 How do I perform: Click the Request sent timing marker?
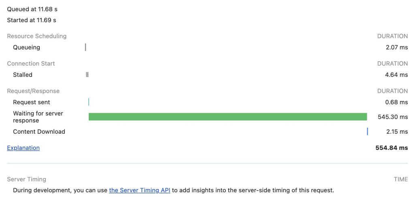pyautogui.click(x=89, y=102)
